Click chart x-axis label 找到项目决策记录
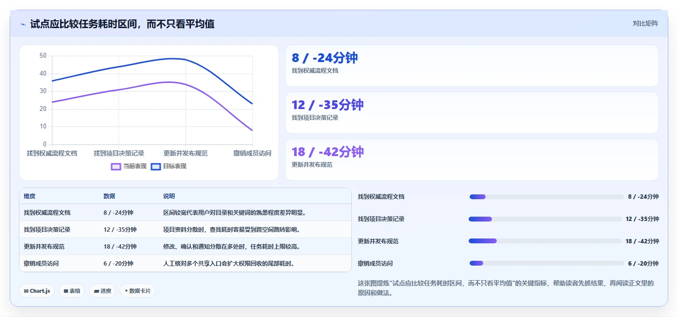The width and height of the screenshot is (678, 317). (119, 153)
